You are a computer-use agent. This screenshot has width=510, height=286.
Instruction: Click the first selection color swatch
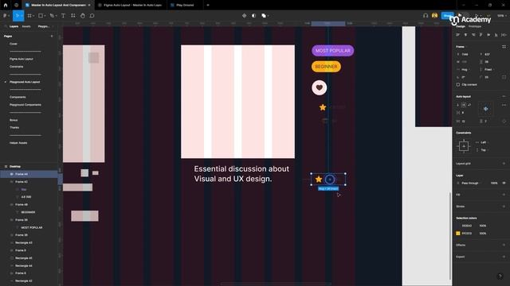pyautogui.click(x=458, y=226)
